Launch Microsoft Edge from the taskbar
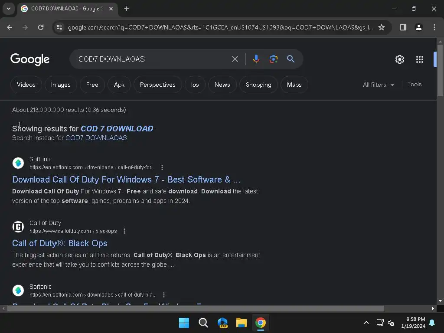 click(222, 323)
